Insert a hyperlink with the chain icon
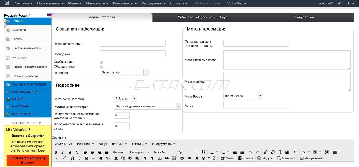Screen dimensions: 359x167 coord(266,152)
